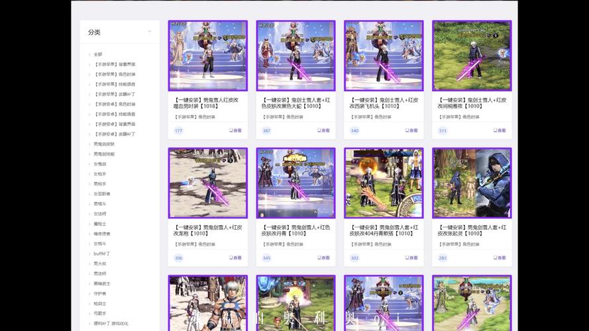Image resolution: width=589 pixels, height=331 pixels.
Task: Click the 查看 icon on the 嗜血男时装 card
Action: 235,130
